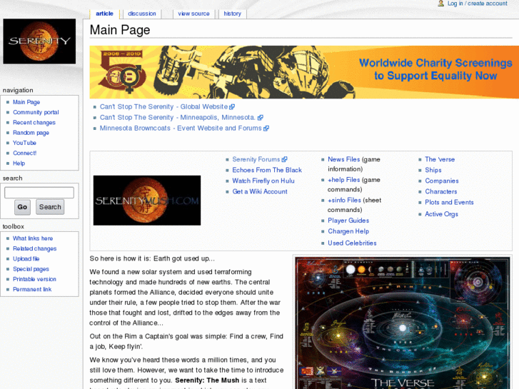The width and height of the screenshot is (519, 389).
Task: Open +help Files link
Action: (x=344, y=180)
